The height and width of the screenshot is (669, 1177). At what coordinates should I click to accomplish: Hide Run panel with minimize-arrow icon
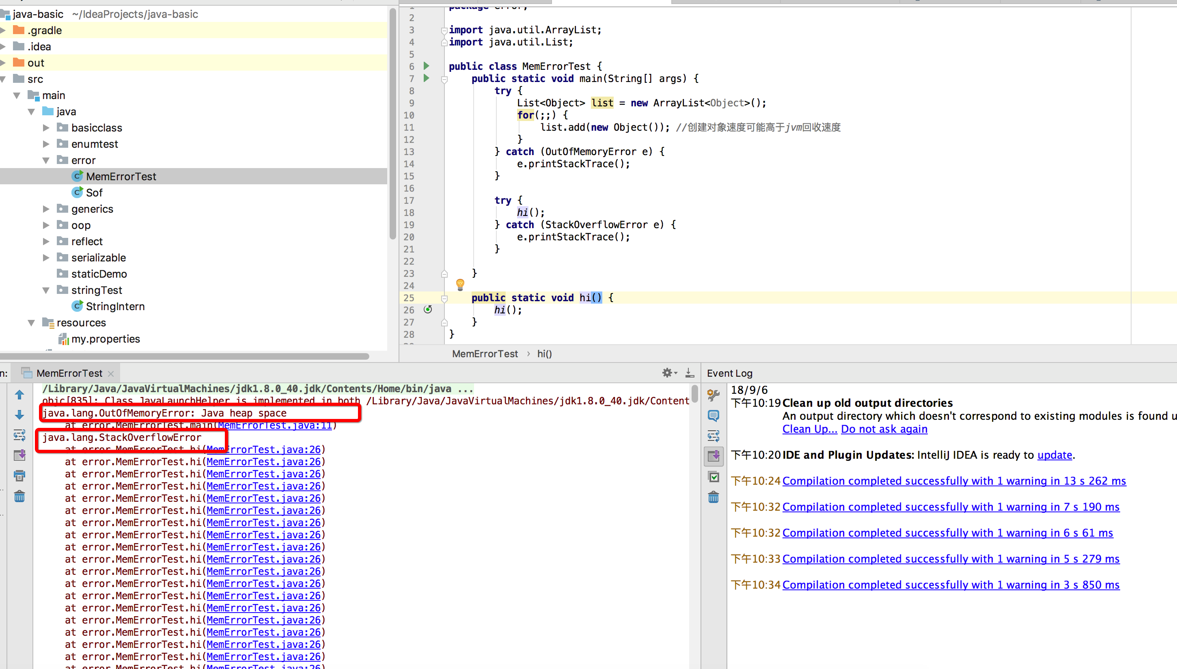(x=689, y=373)
